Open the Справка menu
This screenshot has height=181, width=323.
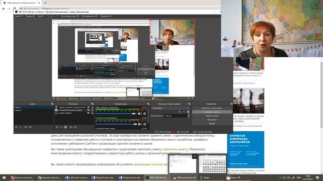click(x=105, y=16)
